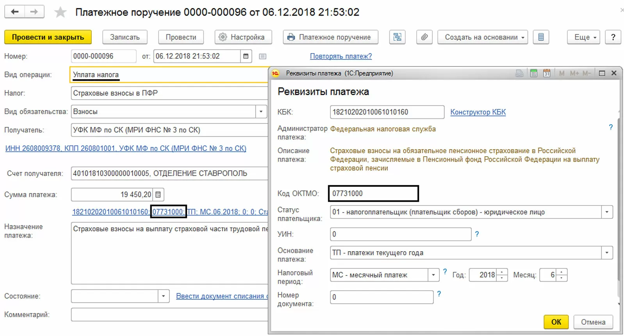Screen dimensions: 624x336
Task: Click the Вид операции field showing Уплата налога
Action: coord(169,75)
